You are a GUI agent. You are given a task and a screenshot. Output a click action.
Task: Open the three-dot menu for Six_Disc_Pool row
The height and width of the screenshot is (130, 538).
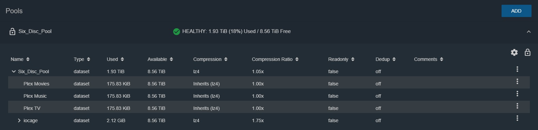(517, 69)
